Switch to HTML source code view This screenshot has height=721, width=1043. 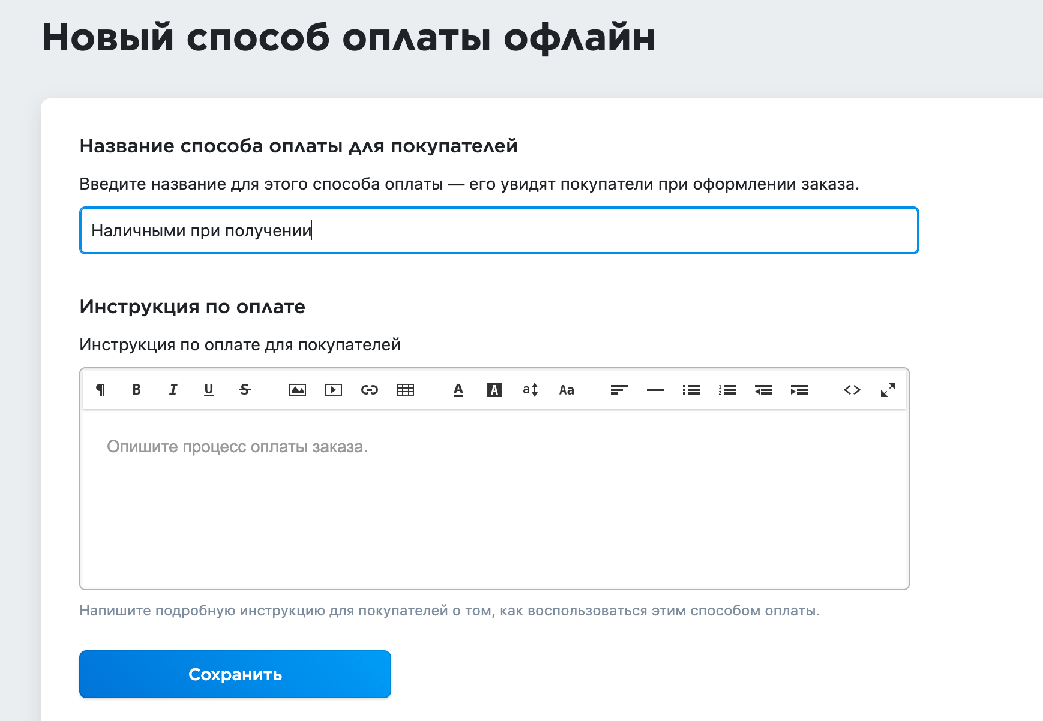coord(852,390)
